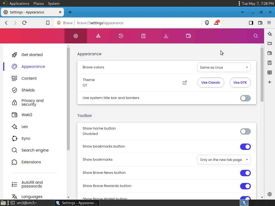This screenshot has height=206, width=275.
Task: Open Search engine settings section
Action: (x=35, y=150)
